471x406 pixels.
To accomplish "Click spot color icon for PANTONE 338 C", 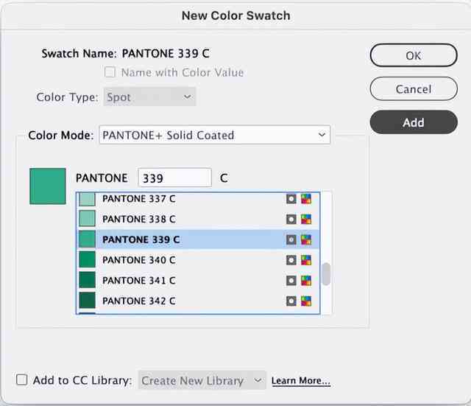I will pyautogui.click(x=291, y=220).
